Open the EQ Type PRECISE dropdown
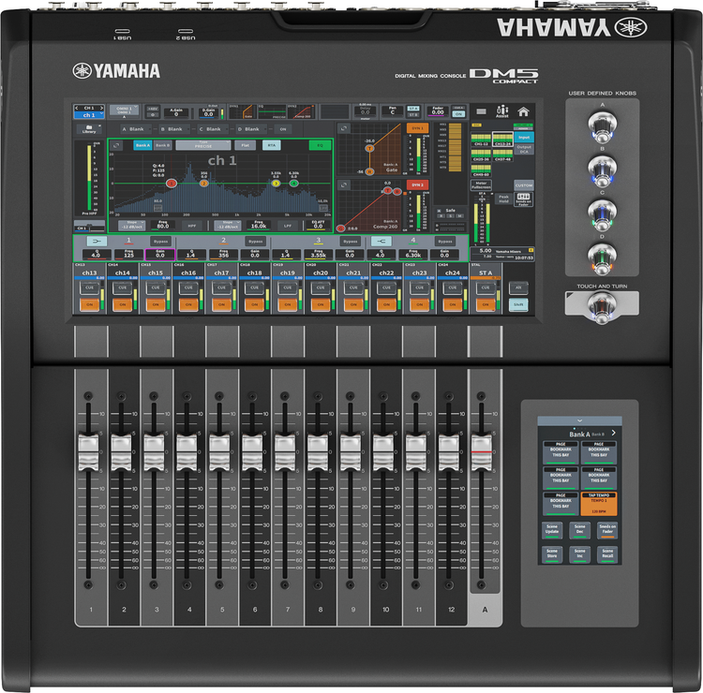The height and width of the screenshot is (693, 703). click(x=203, y=145)
